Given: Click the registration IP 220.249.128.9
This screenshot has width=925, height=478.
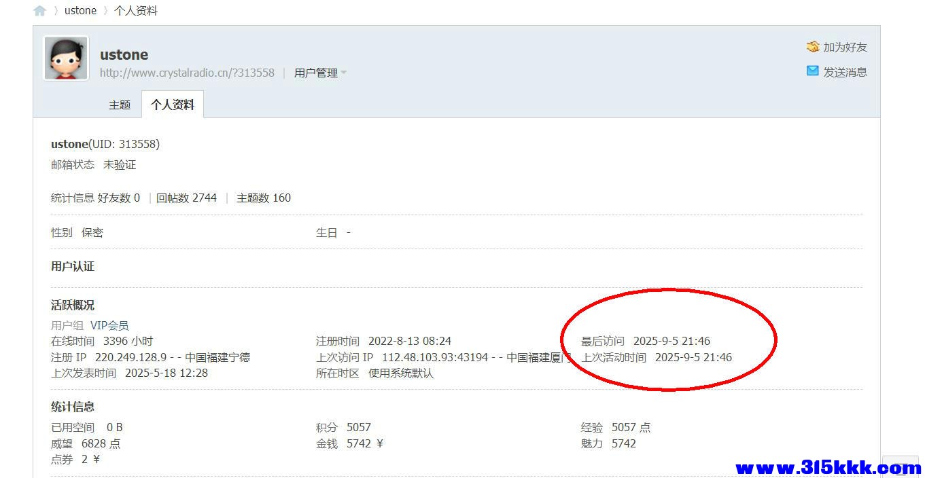Looking at the screenshot, I should point(130,357).
